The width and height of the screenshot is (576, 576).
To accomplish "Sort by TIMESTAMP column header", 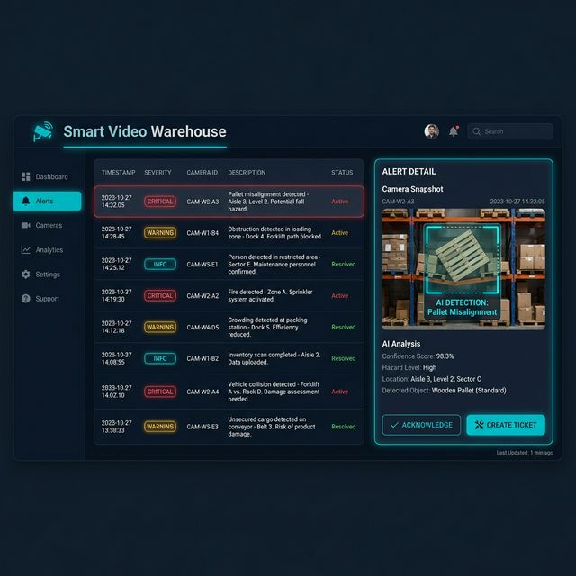I will (x=118, y=173).
